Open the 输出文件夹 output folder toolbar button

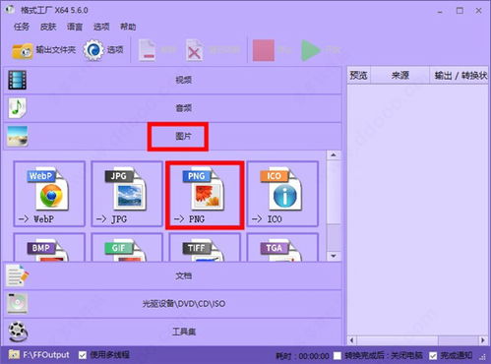pyautogui.click(x=43, y=50)
